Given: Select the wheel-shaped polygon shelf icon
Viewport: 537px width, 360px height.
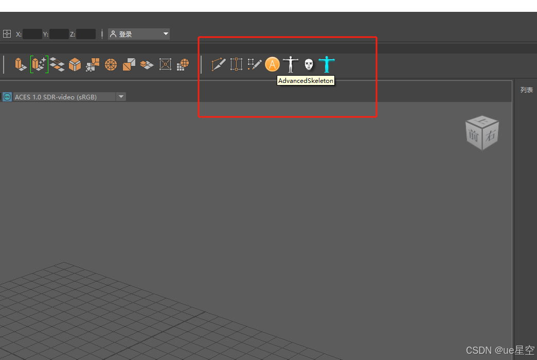Looking at the screenshot, I should coord(111,64).
